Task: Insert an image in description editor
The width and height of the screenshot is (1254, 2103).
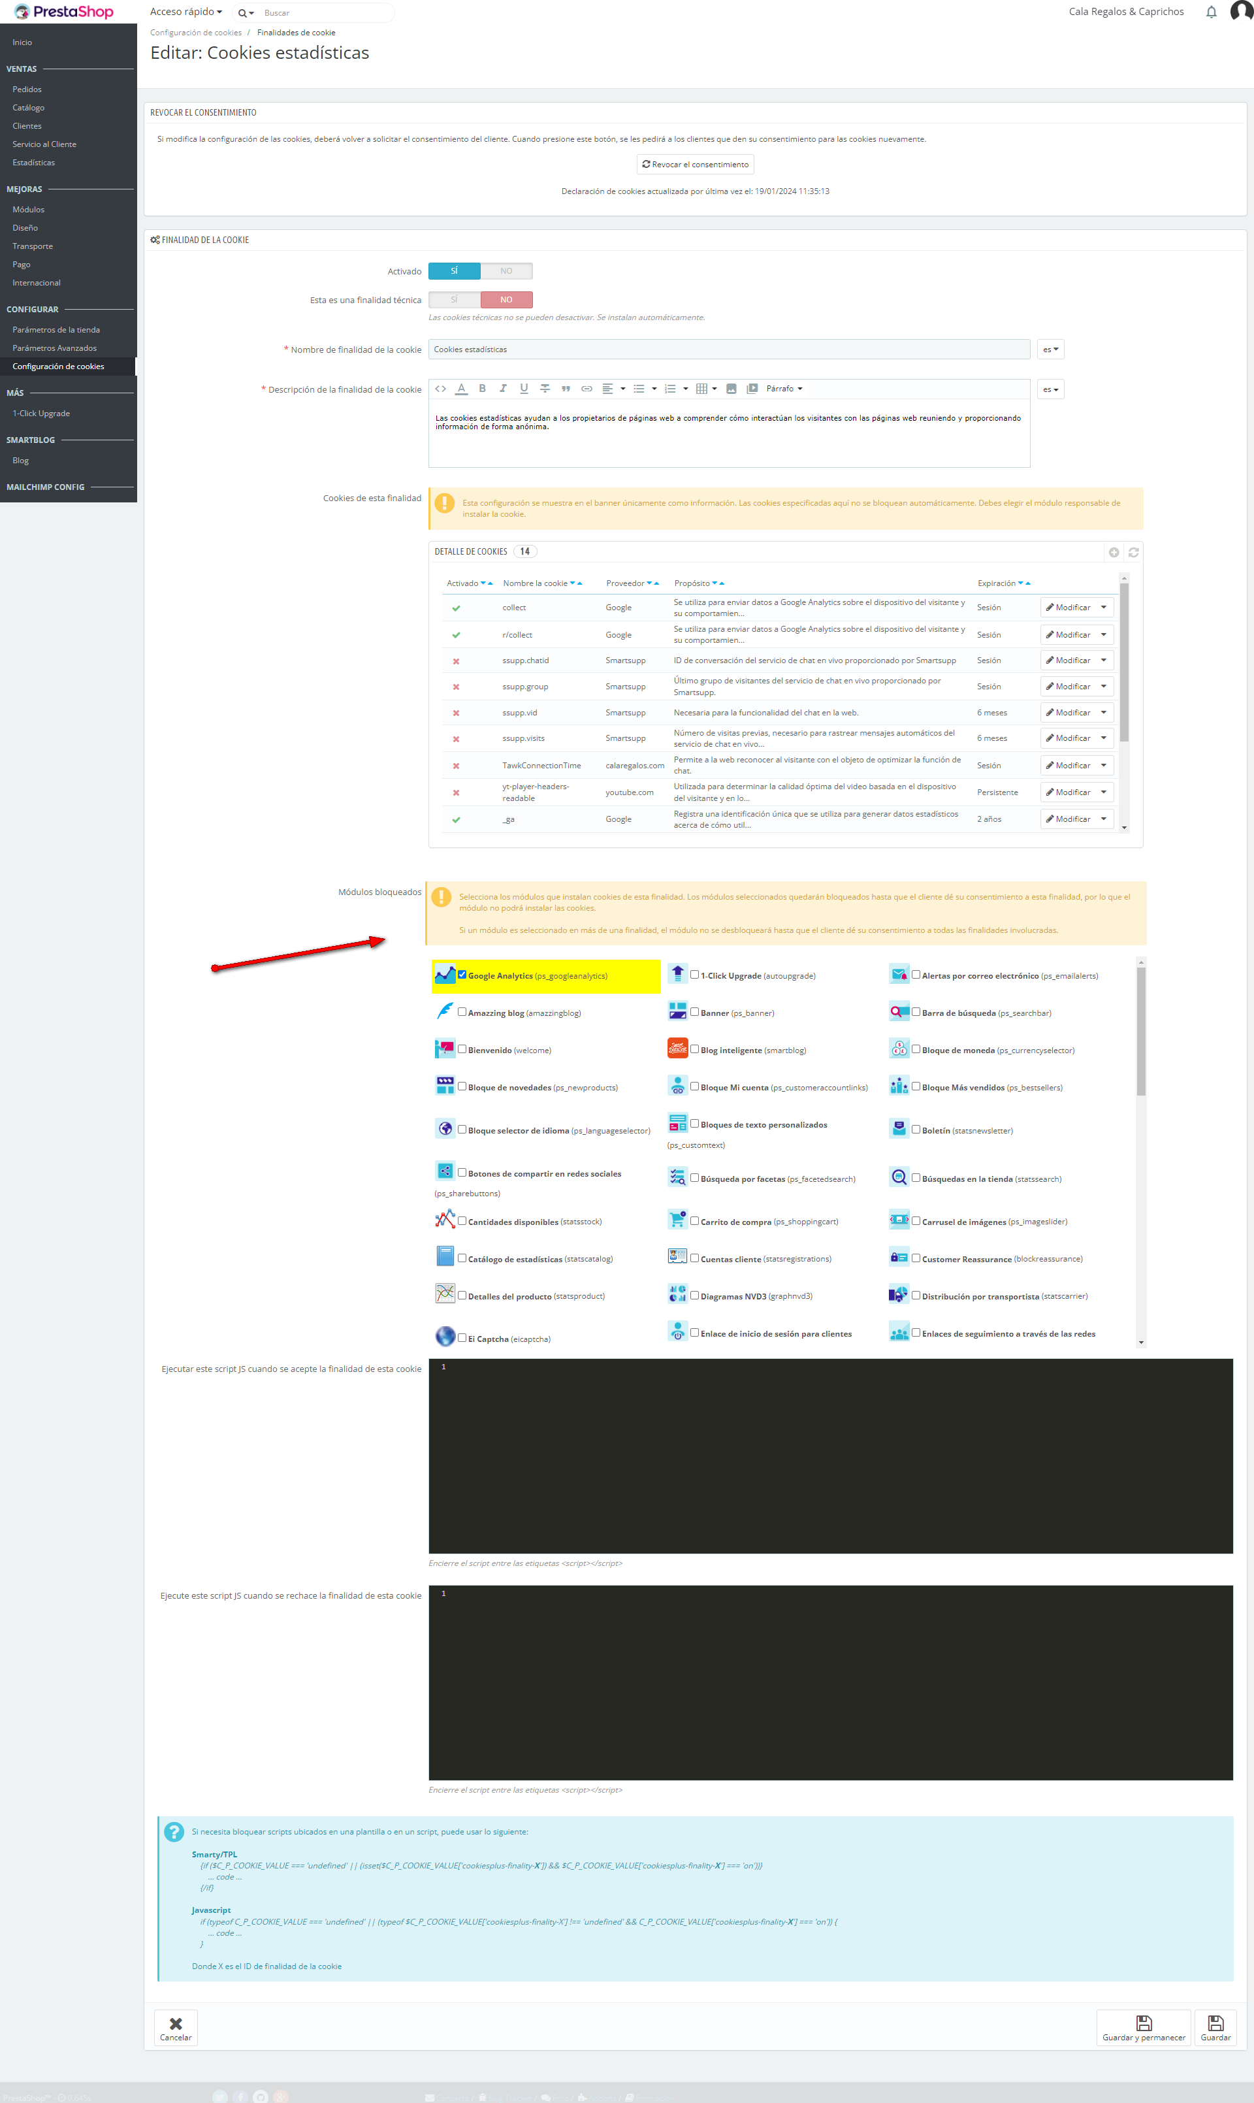Action: 731,389
